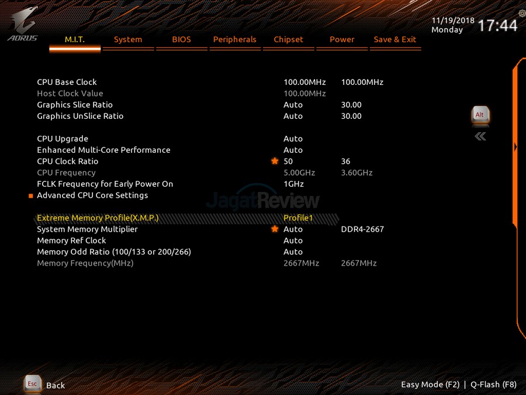This screenshot has width=526, height=395.
Task: Select the CPU Upgrade label
Action: coord(63,139)
